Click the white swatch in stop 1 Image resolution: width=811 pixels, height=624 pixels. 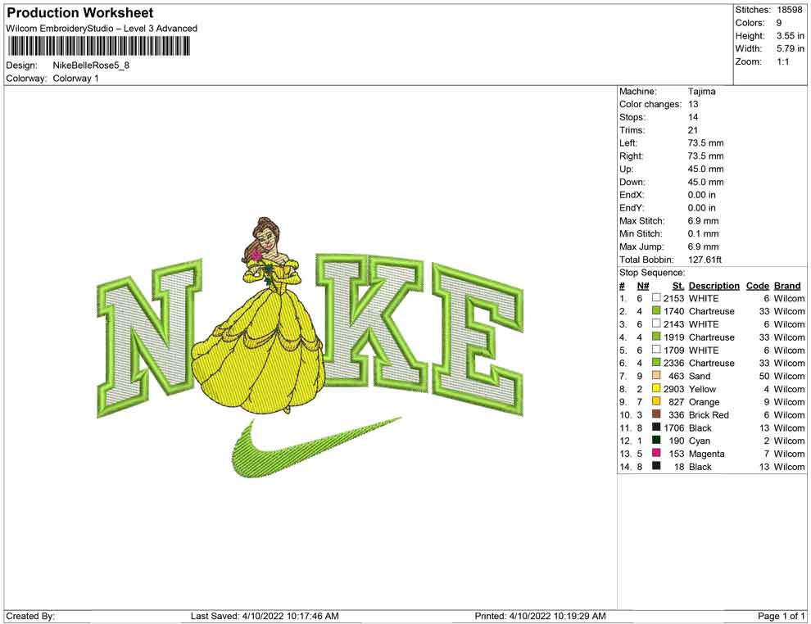coord(656,297)
